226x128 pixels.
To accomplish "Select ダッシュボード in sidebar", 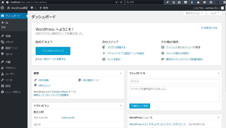I will click(x=14, y=16).
